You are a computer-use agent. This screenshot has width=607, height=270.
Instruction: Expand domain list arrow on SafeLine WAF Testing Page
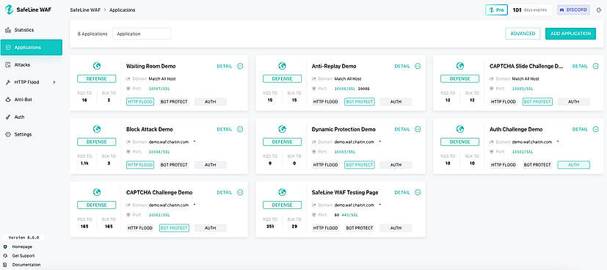[x=379, y=205]
